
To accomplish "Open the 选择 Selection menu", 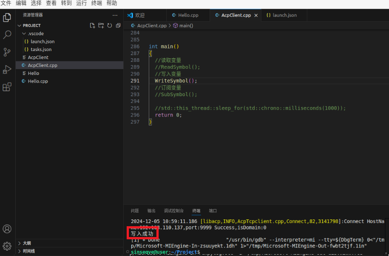I will tap(36, 3).
